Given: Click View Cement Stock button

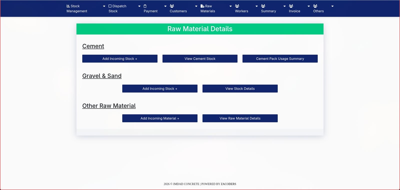Looking at the screenshot, I should (200, 59).
